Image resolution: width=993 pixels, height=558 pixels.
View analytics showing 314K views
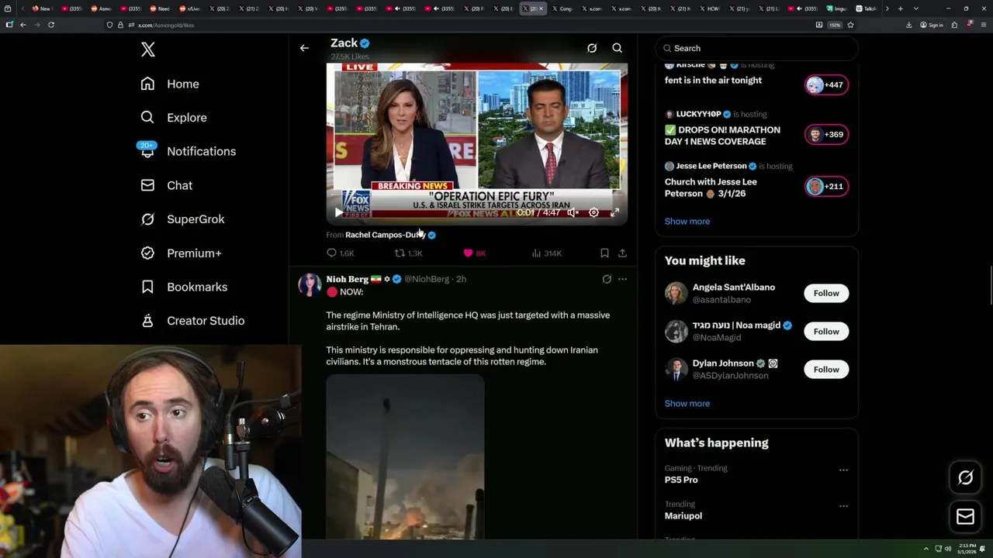click(x=546, y=253)
